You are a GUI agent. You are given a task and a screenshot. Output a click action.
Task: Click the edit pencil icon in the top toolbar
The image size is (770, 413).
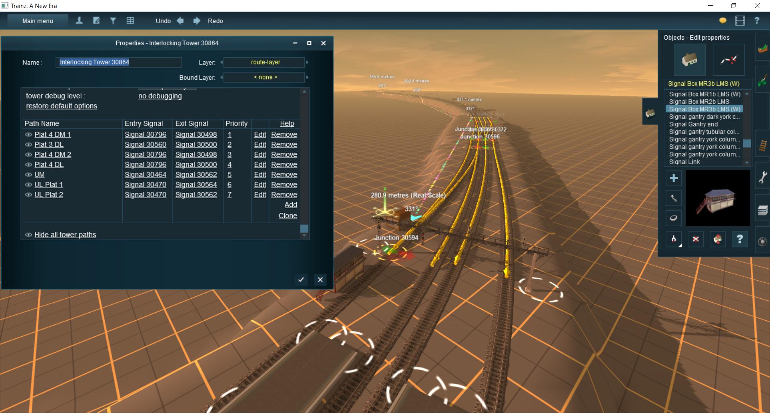point(96,21)
